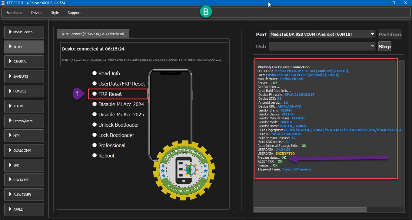The height and width of the screenshot is (220, 412).
Task: Expand the AUTO sidebar section
Action: tap(24, 47)
